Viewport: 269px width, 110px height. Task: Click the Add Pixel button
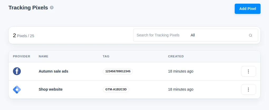tap(248, 9)
